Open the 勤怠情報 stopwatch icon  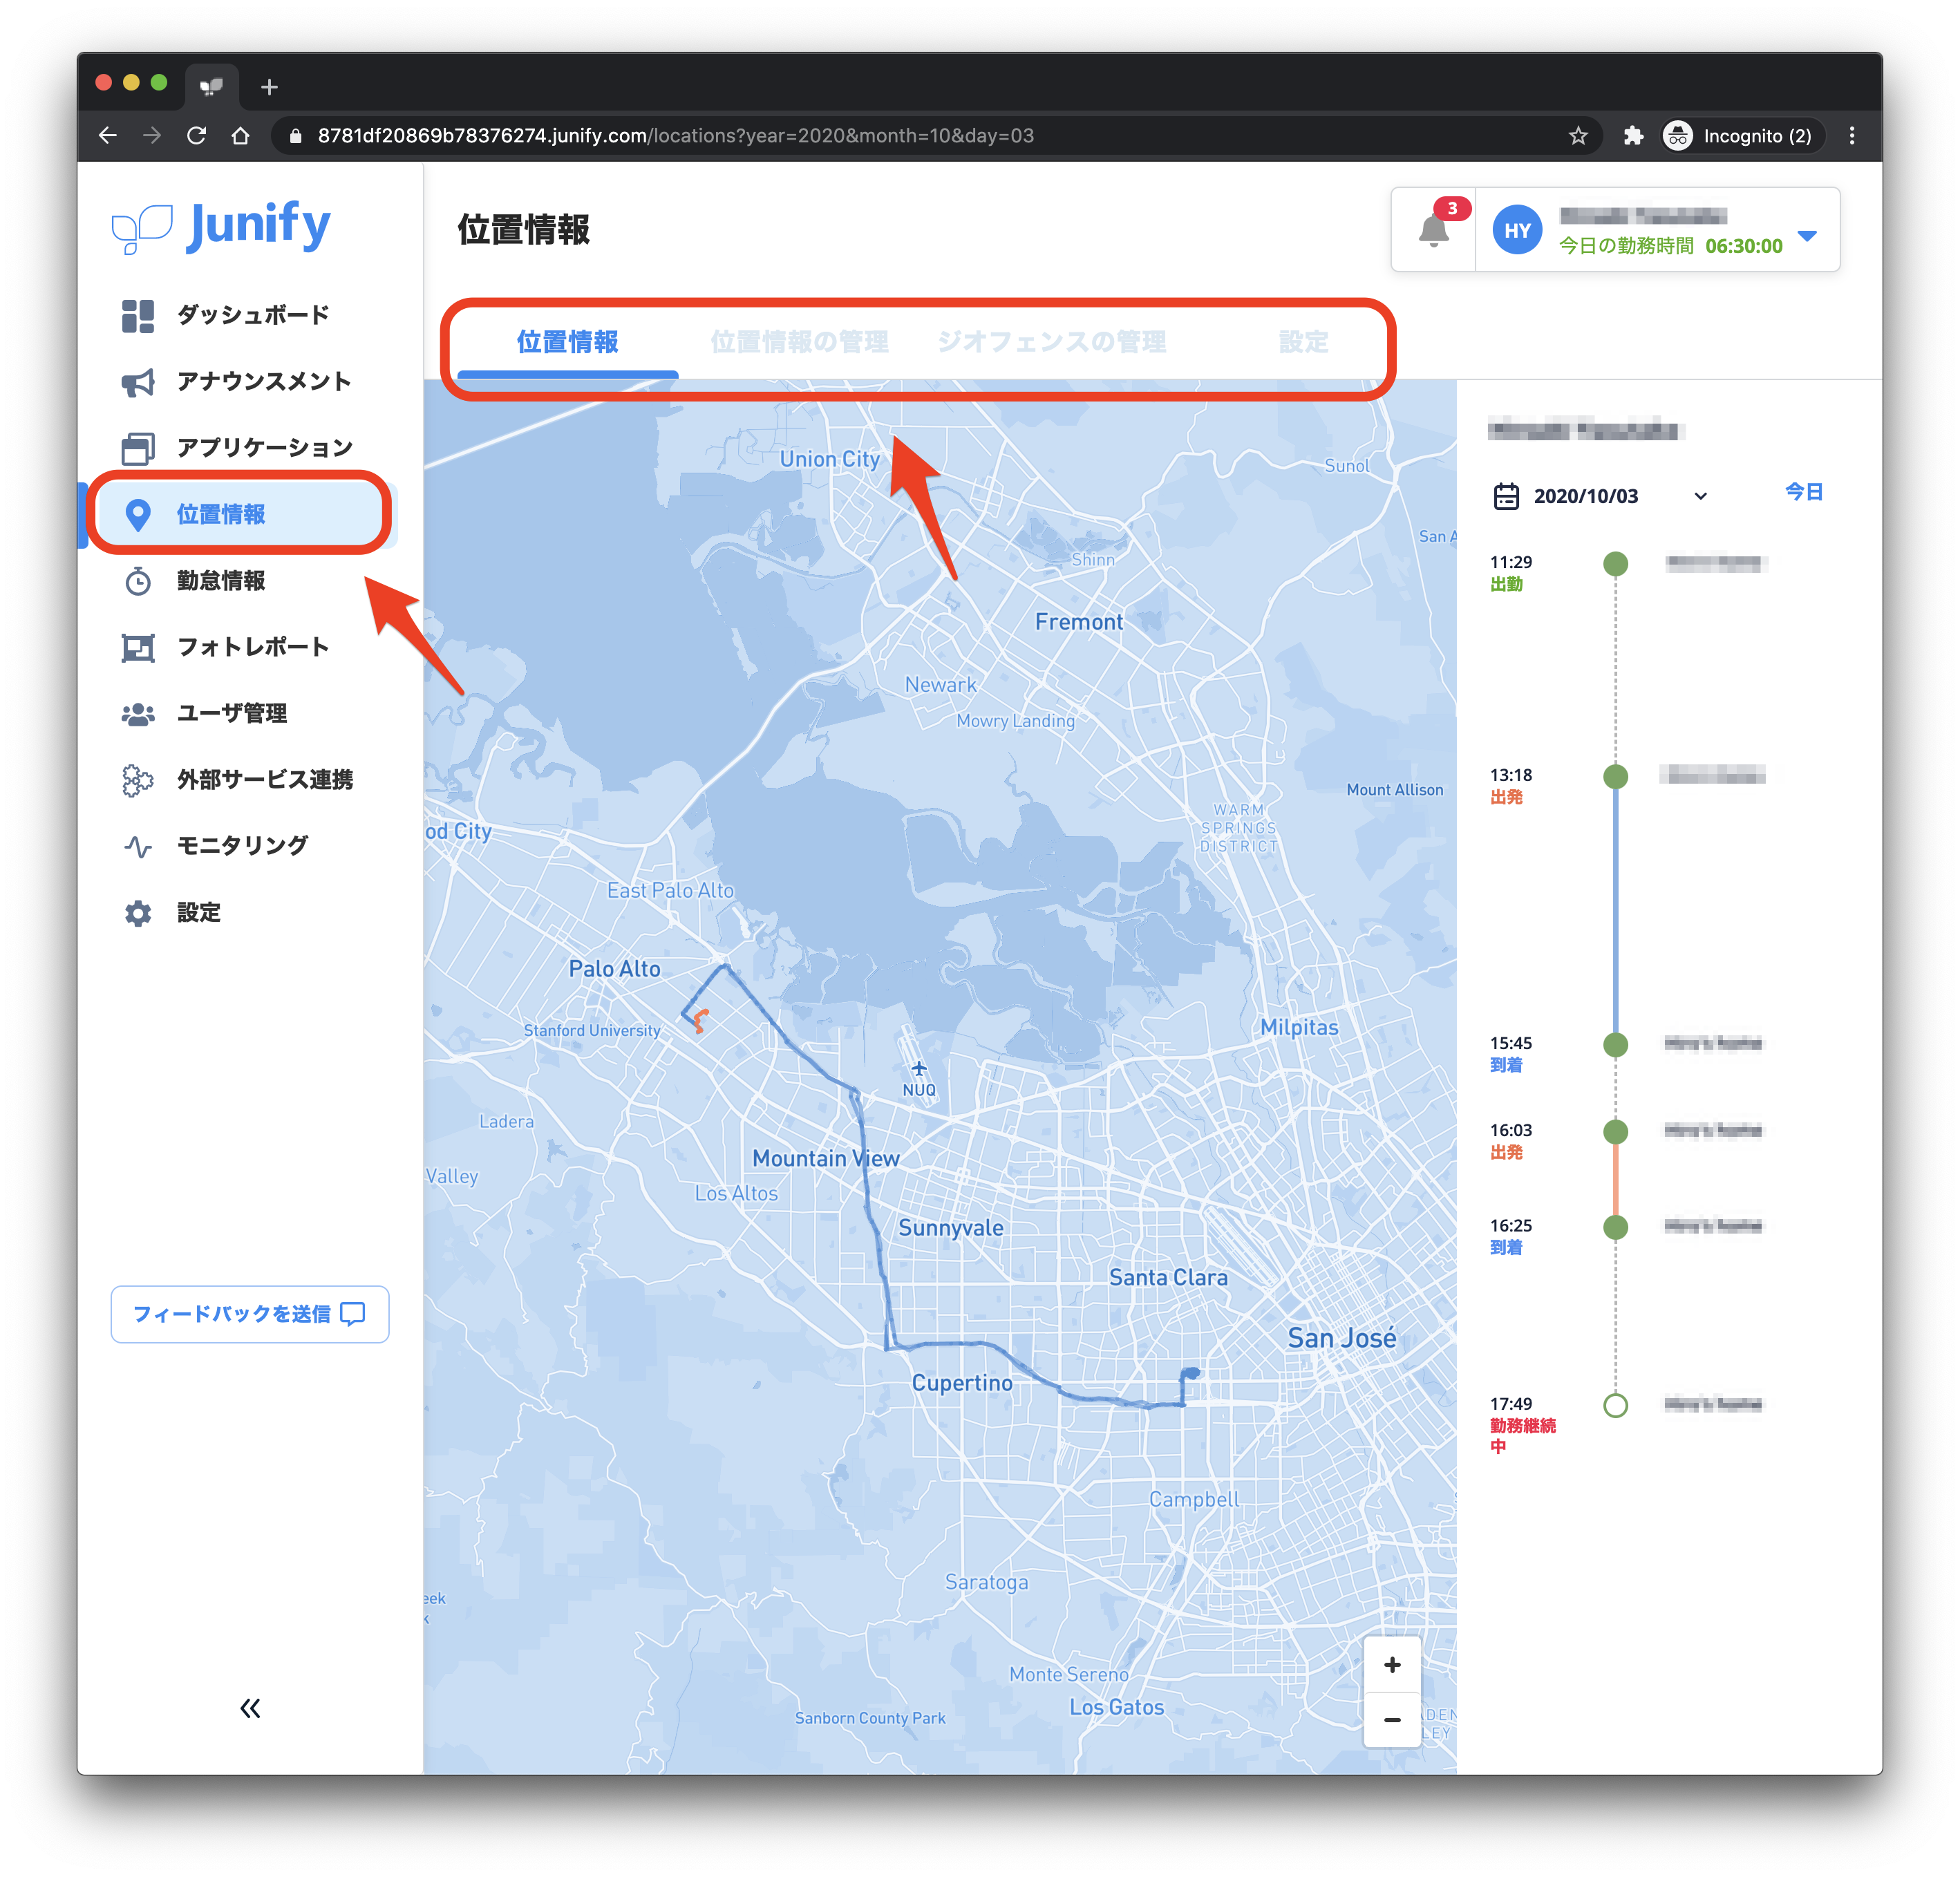pos(138,581)
